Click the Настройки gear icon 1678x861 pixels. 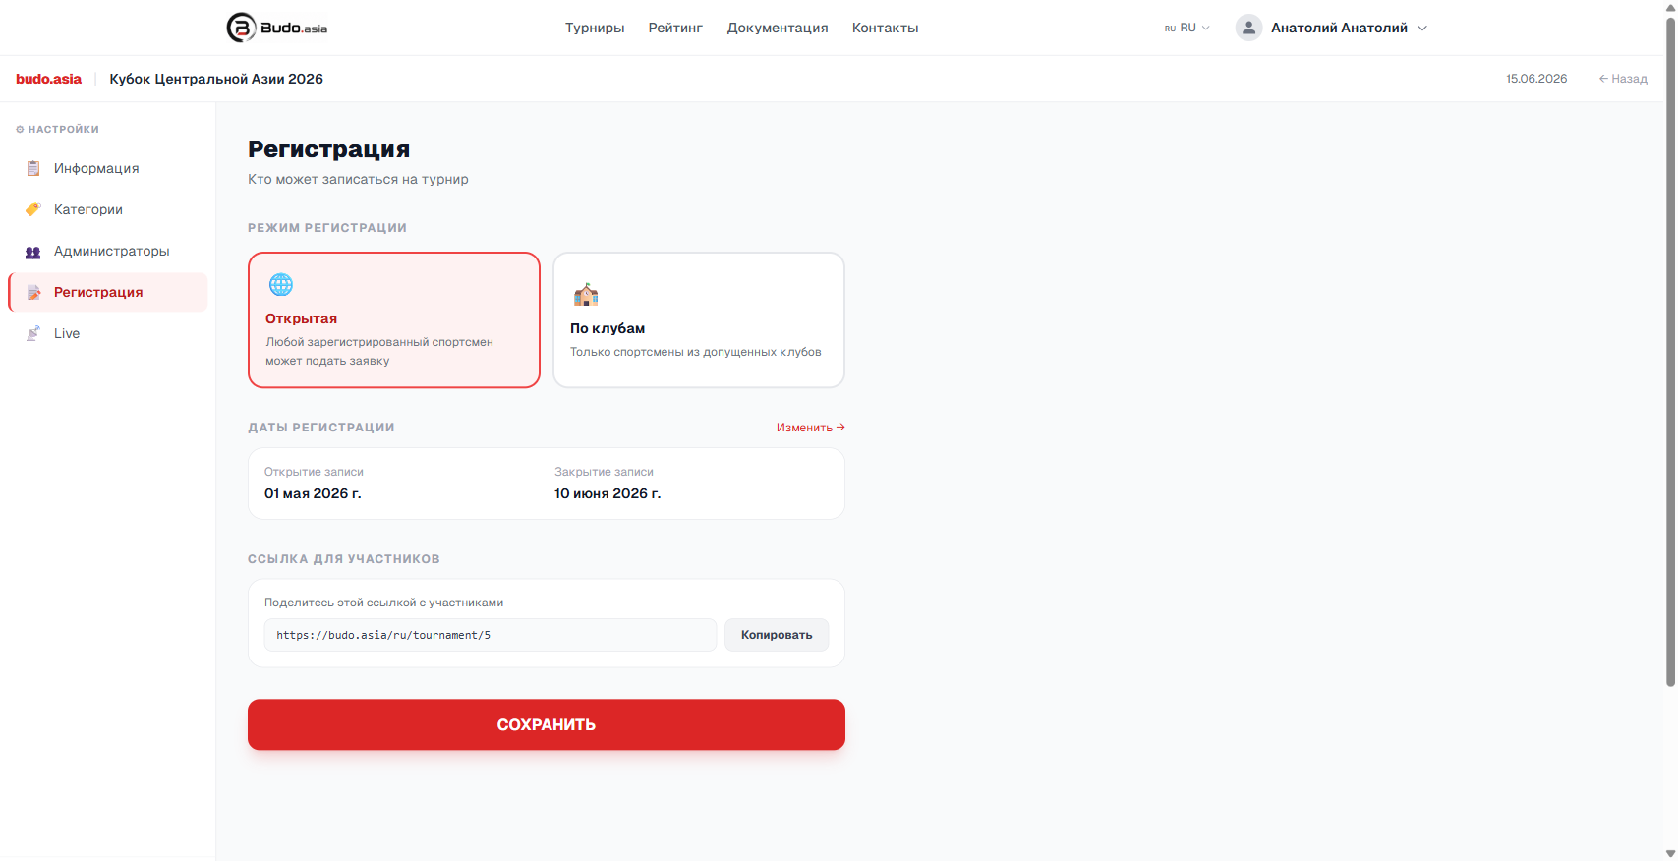(20, 130)
